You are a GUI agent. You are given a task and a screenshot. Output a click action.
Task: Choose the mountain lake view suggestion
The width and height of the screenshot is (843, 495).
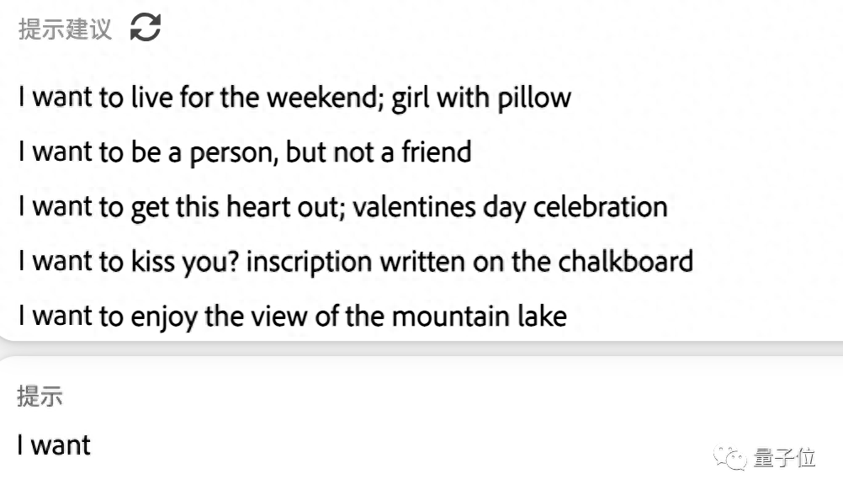[292, 317]
